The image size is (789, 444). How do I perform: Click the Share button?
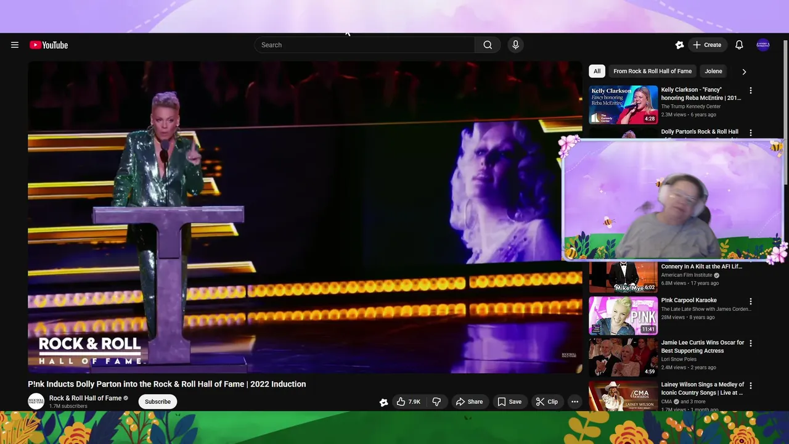click(x=469, y=401)
